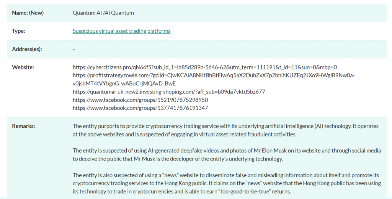Screen dimensions: 392x199
Task: Click the "v0jsbMT4tVYbgnG_wABoCrjMQAvD_BwE" URL continuation line
Action: [x=124, y=83]
